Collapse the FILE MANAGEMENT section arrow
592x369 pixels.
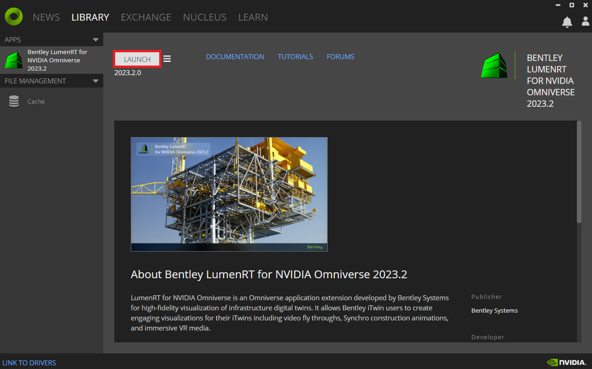95,81
